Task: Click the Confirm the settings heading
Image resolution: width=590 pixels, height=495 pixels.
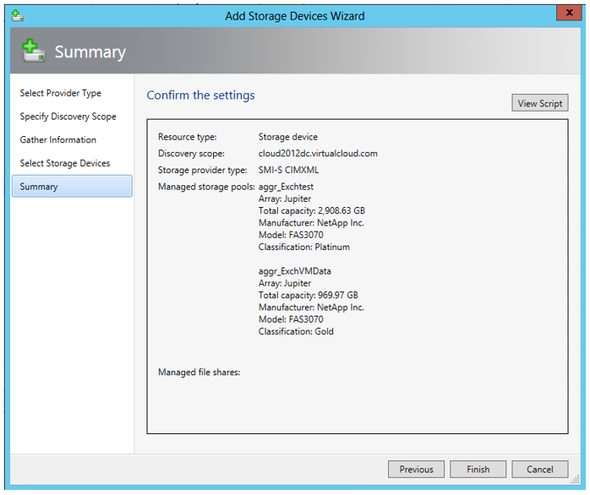Action: point(200,95)
